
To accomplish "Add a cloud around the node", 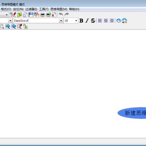I will point(119,21).
